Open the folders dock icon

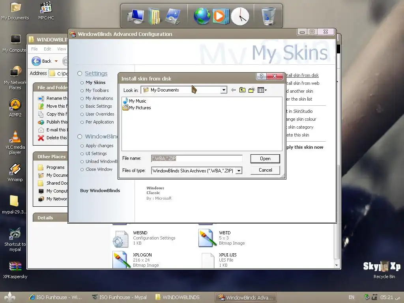(154, 16)
